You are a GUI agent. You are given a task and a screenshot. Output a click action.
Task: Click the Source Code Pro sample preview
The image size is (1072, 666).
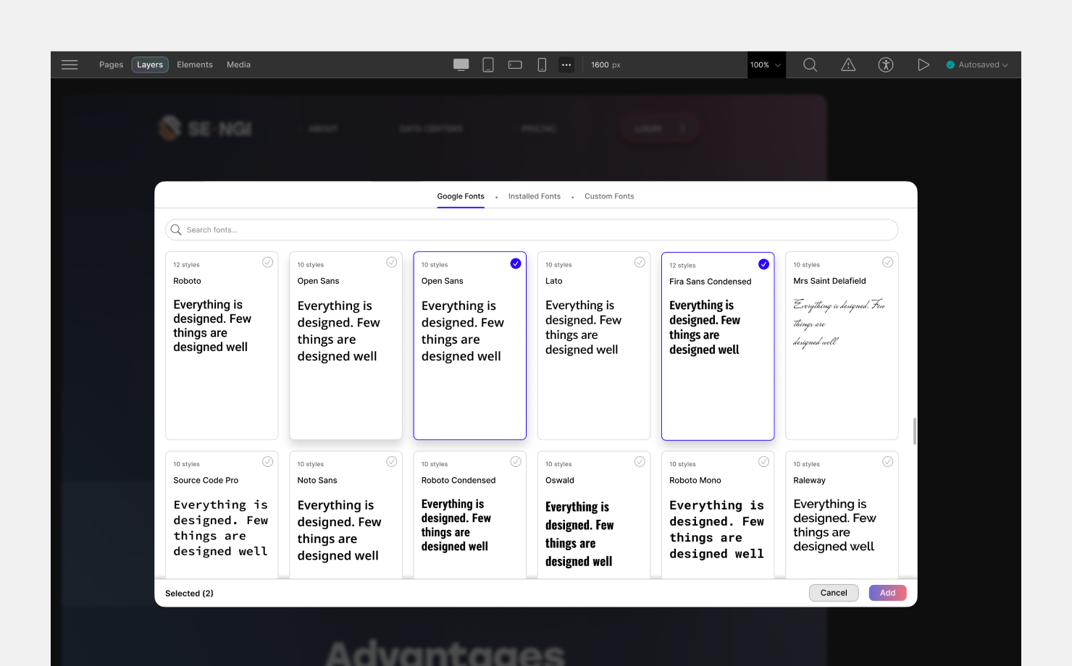220,528
